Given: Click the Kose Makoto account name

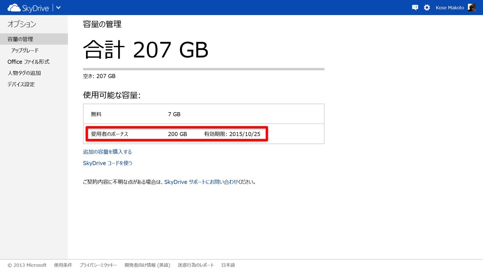Looking at the screenshot, I should (450, 8).
